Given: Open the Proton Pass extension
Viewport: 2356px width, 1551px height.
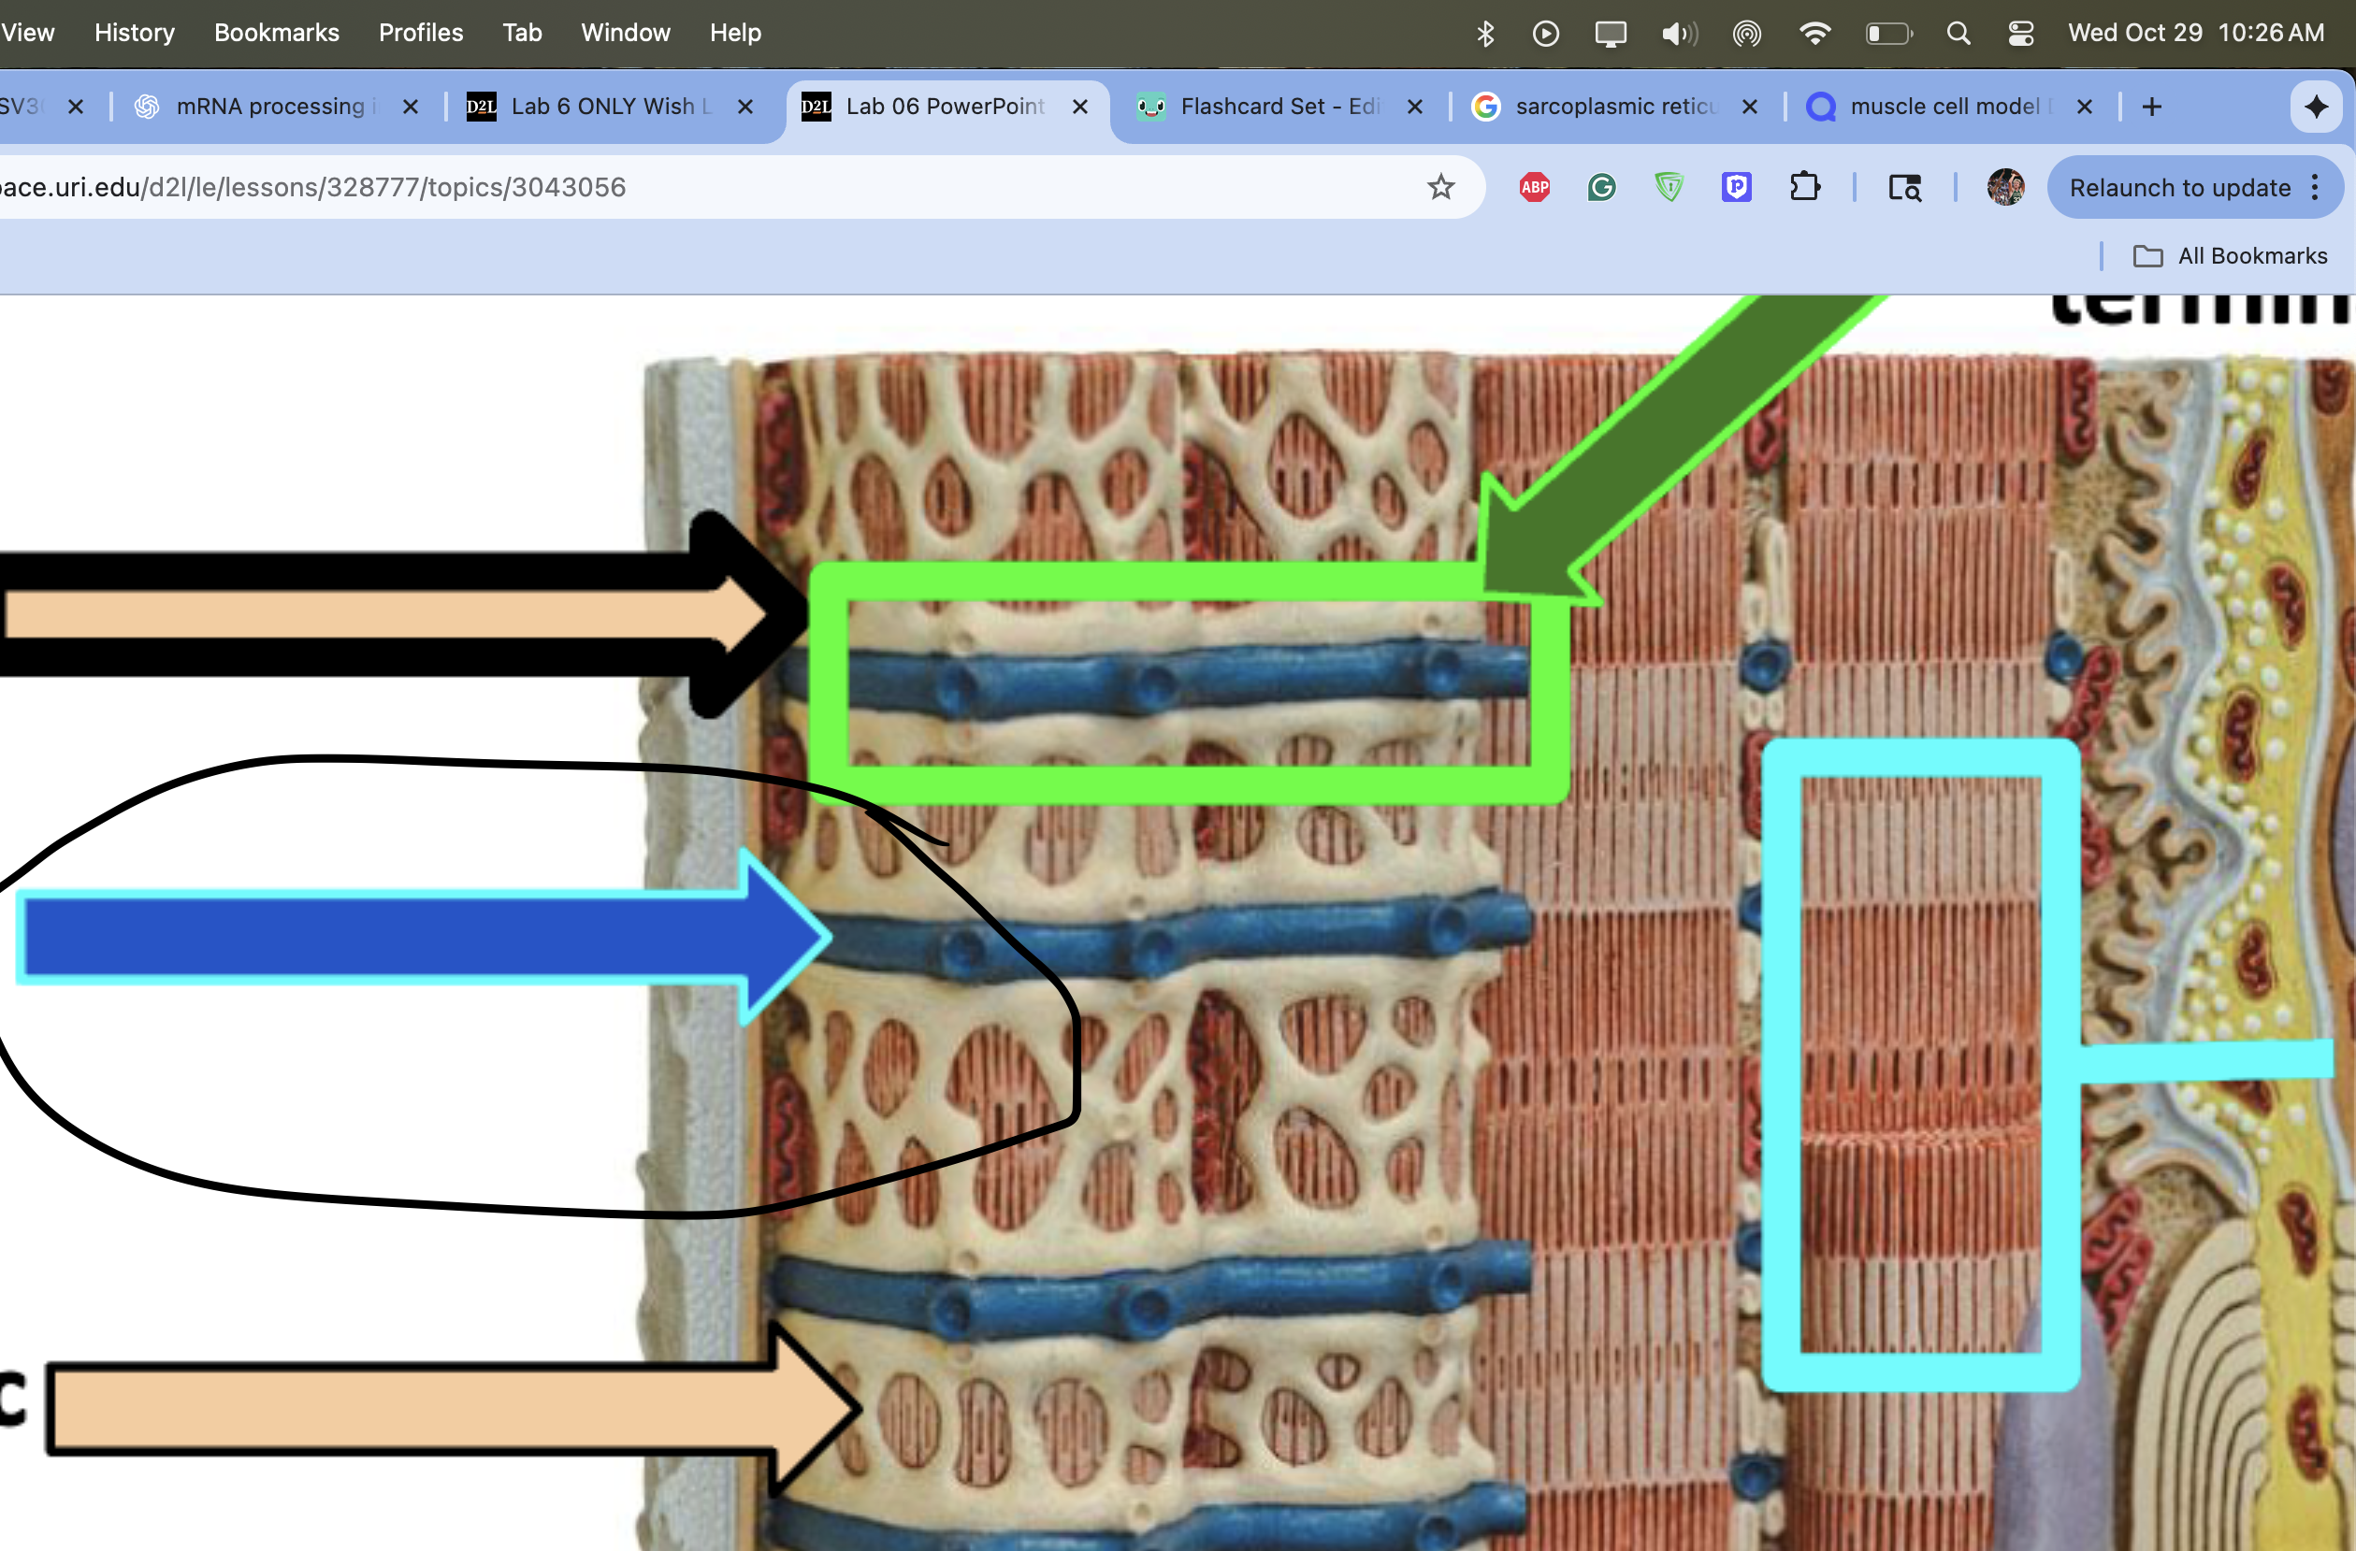Looking at the screenshot, I should click(x=1737, y=187).
